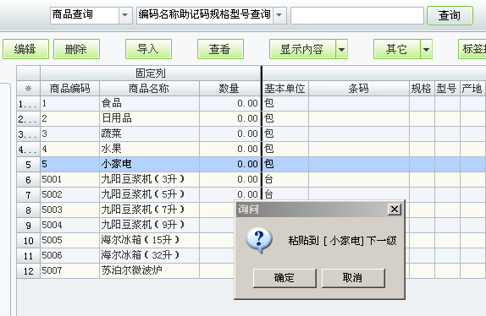Screen dimensions: 486x316
Task: Click row header number 10
Action: [x=28, y=240]
